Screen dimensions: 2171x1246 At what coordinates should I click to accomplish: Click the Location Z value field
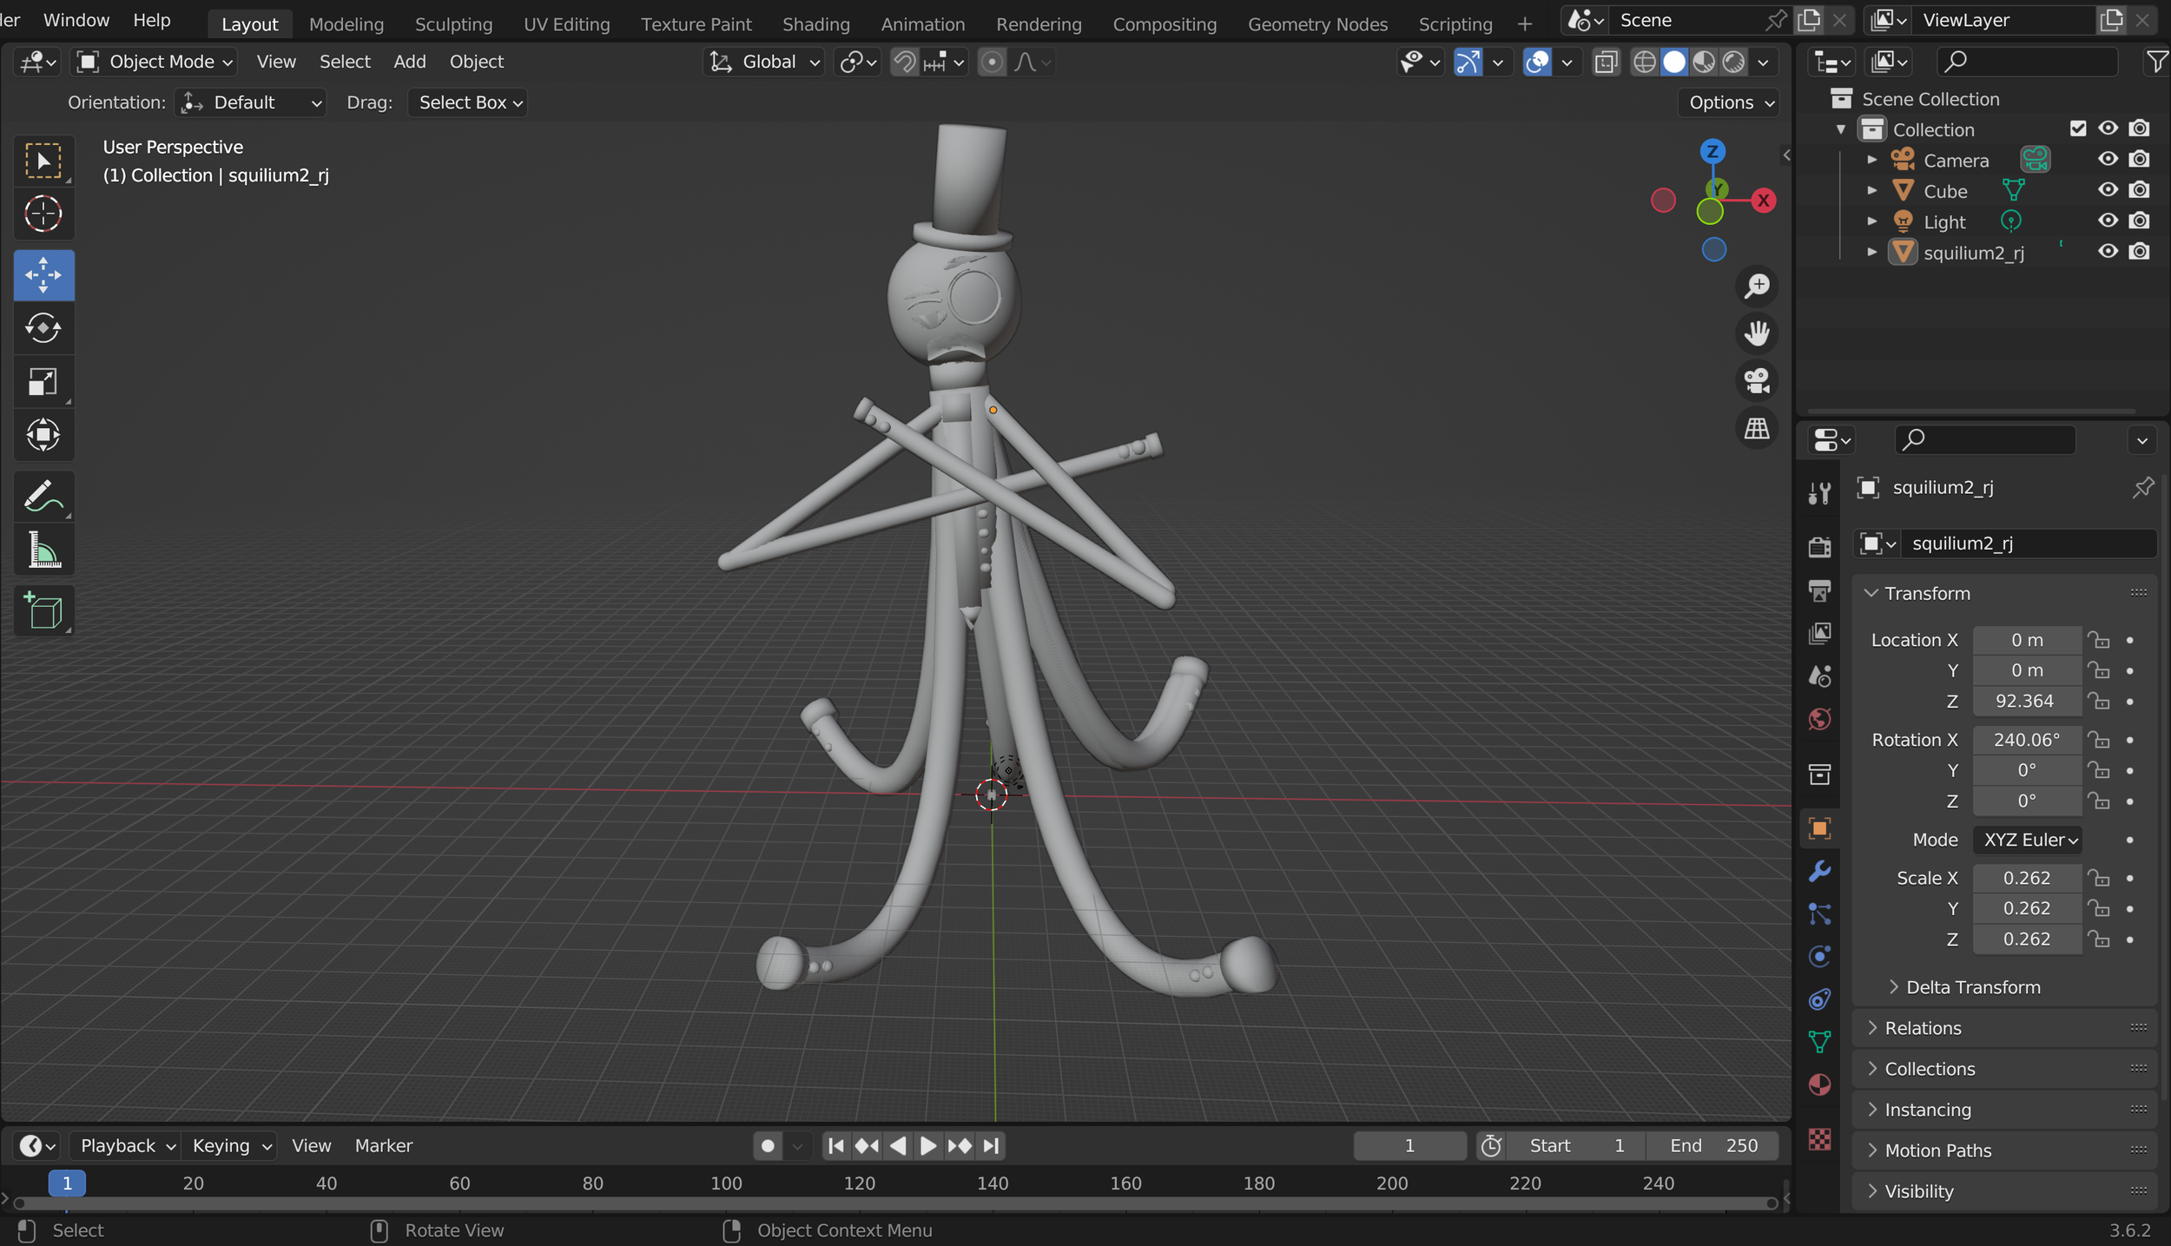pos(2025,701)
